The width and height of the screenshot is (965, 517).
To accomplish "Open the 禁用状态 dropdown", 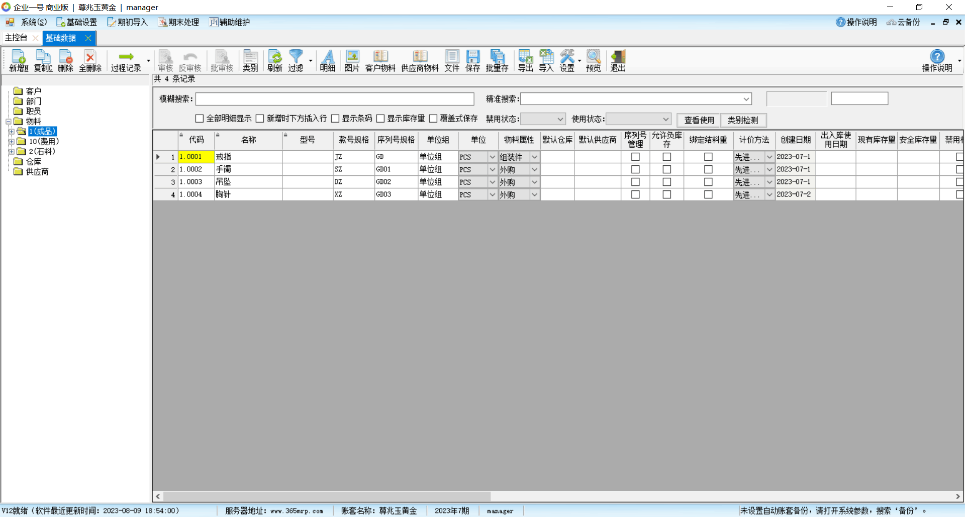I will [543, 119].
